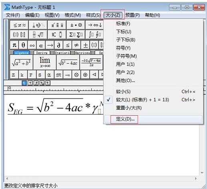The image size is (207, 189).
Task: Open the integral templates palette
Action: click(x=94, y=35)
